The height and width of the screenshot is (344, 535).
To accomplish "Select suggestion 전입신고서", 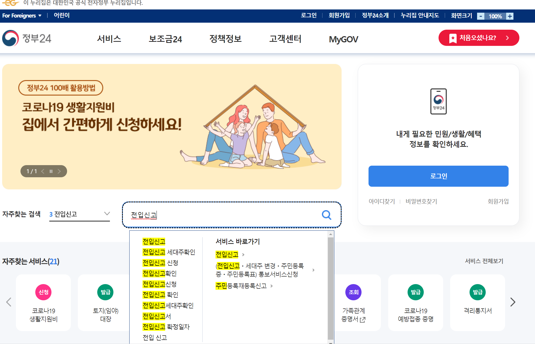I will 157,316.
